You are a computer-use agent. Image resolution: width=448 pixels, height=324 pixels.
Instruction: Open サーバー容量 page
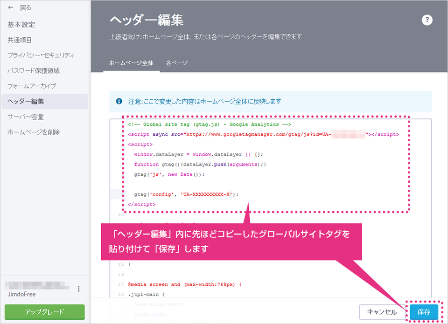25,117
